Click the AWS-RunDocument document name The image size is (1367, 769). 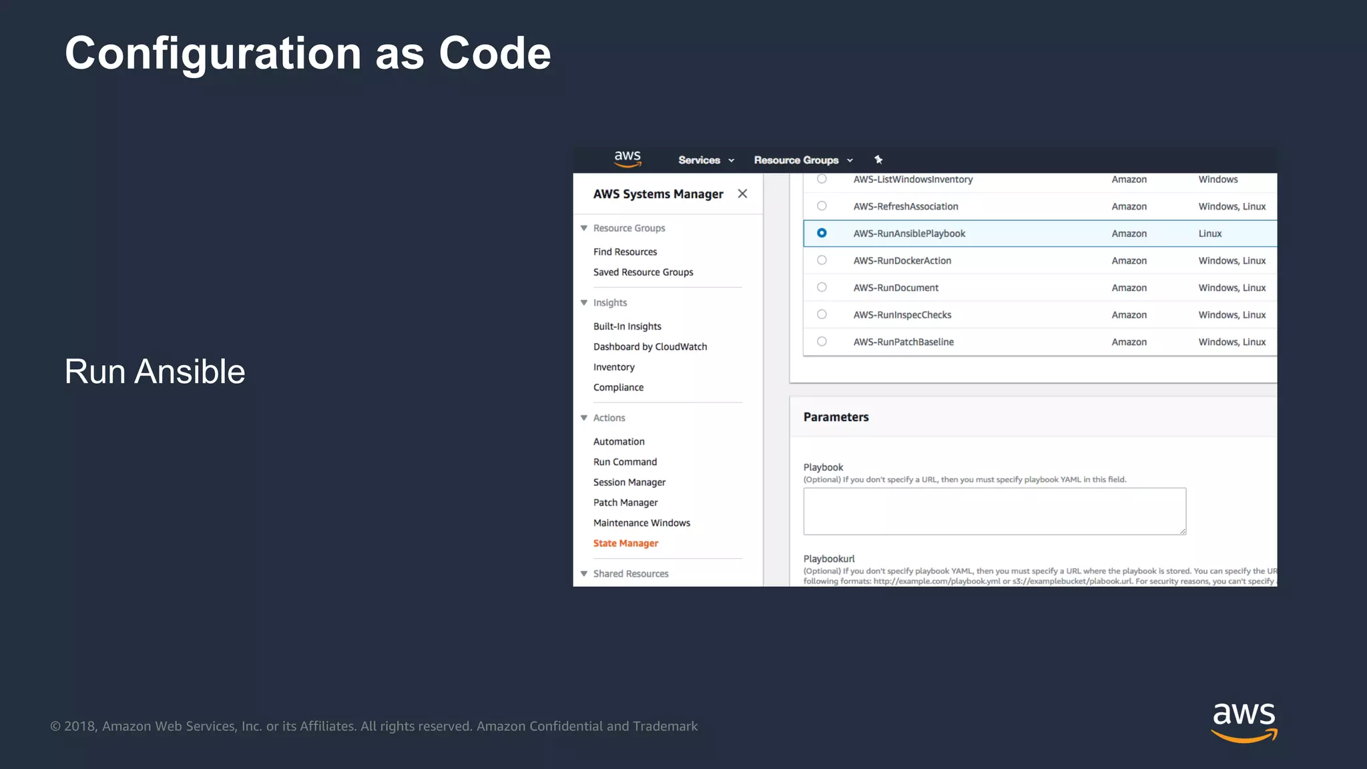(895, 288)
